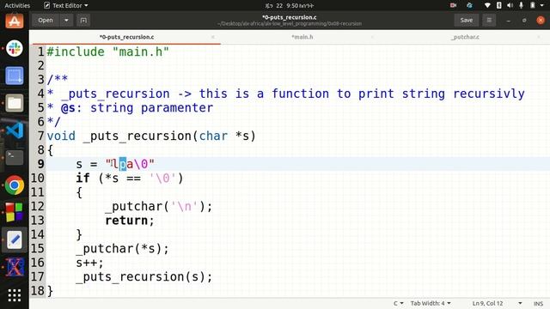Open the Activities overview
Screen dimensions: 550x309
pos(17,5)
